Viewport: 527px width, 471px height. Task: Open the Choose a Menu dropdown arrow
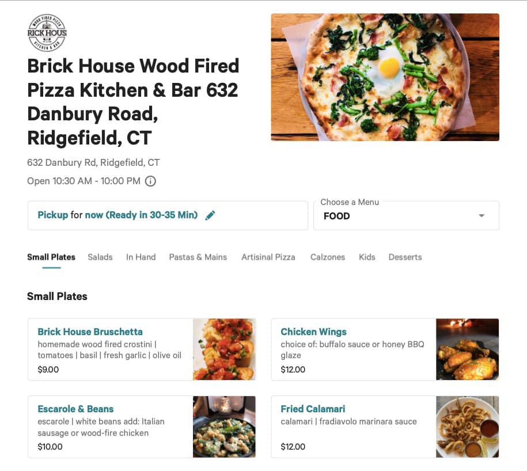[481, 216]
